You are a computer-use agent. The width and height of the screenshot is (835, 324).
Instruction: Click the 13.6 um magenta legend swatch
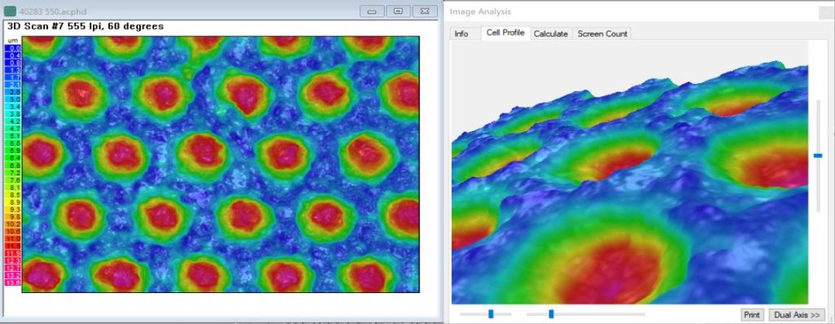tap(13, 283)
